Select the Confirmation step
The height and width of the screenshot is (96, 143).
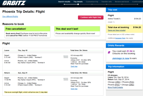point(138,2)
